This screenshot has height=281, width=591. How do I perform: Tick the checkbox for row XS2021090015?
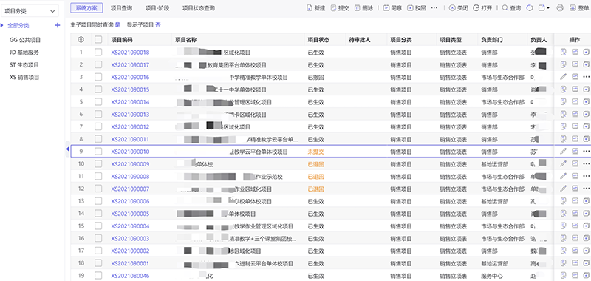(x=98, y=89)
